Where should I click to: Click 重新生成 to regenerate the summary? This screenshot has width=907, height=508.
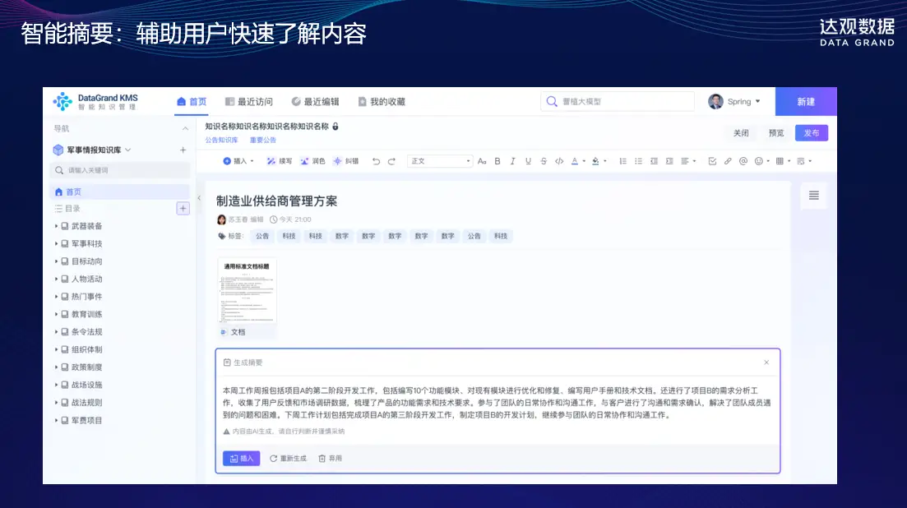tap(288, 459)
